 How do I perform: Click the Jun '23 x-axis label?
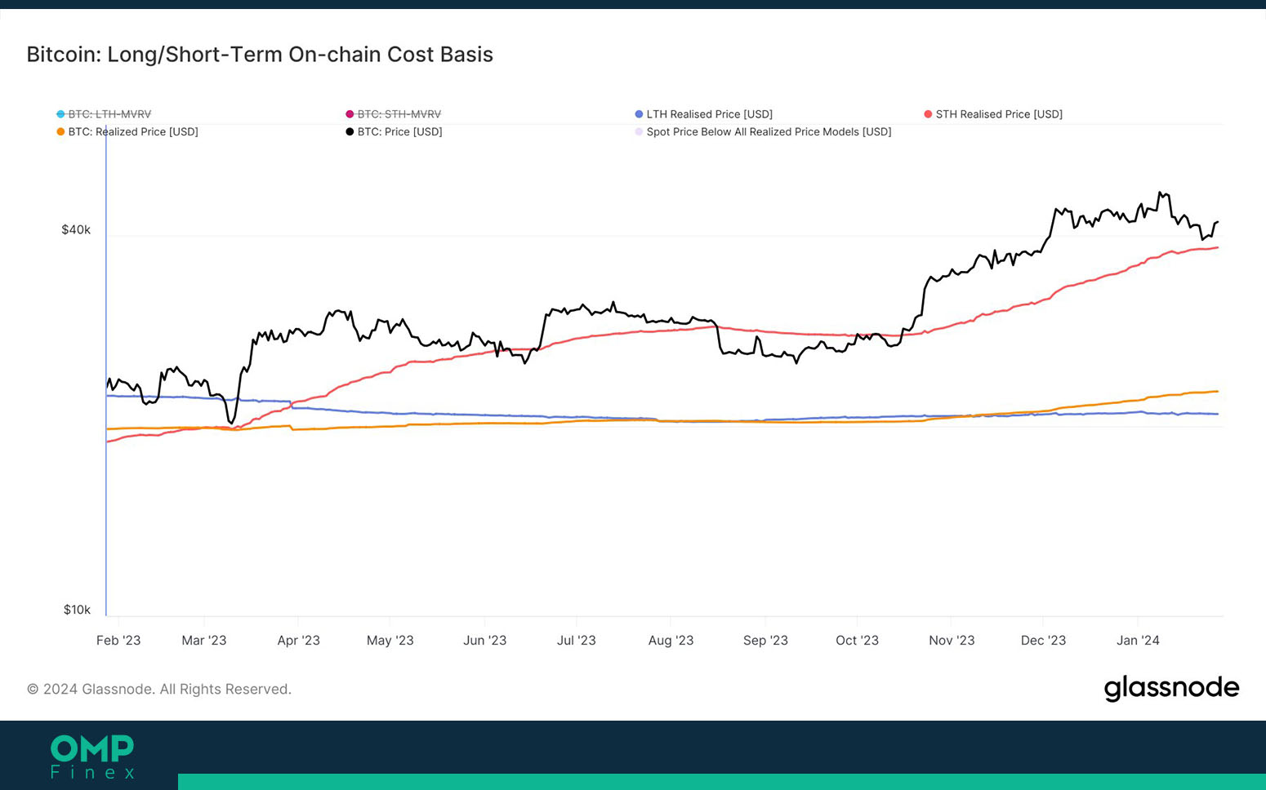484,641
